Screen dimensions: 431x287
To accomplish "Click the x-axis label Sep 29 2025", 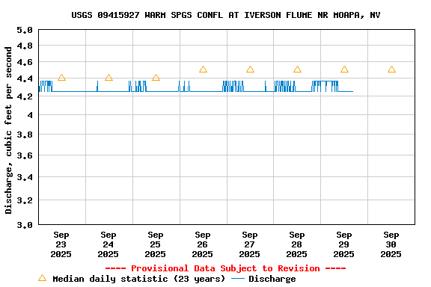I will 344,244.
